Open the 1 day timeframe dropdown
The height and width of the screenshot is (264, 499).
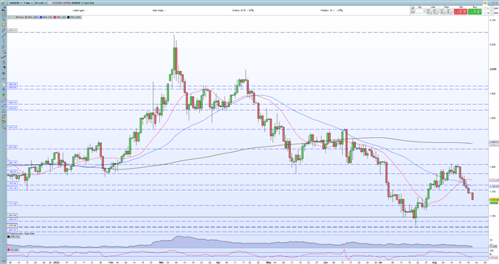28,3
